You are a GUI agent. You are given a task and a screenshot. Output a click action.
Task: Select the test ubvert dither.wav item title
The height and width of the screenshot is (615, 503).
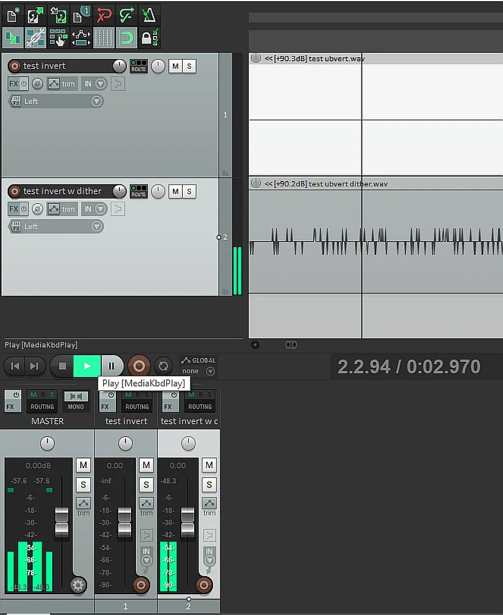click(348, 183)
